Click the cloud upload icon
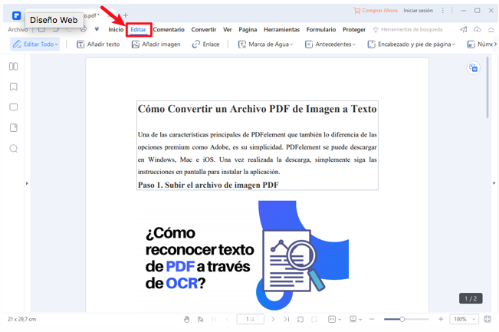 [477, 30]
